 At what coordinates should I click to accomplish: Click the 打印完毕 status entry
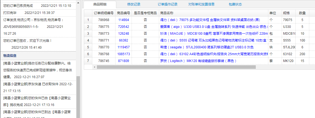38,13
